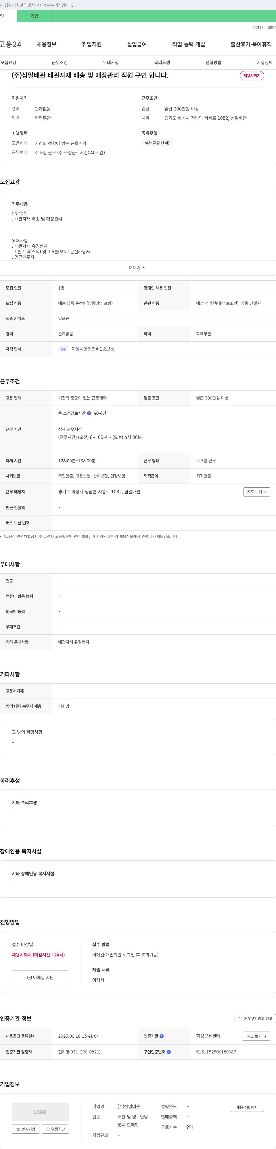Click the company LOGO placeholder image
Screen dimensions: 276x1149
[x=40, y=1112]
